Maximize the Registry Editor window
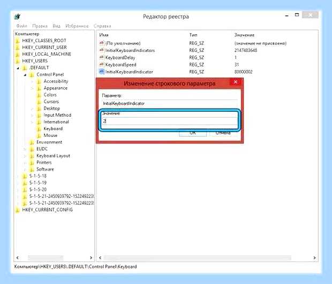Screen dimensions: 332x284 click(297, 15)
